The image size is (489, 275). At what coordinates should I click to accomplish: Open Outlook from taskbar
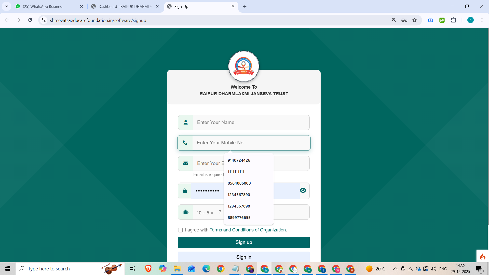[192, 269]
